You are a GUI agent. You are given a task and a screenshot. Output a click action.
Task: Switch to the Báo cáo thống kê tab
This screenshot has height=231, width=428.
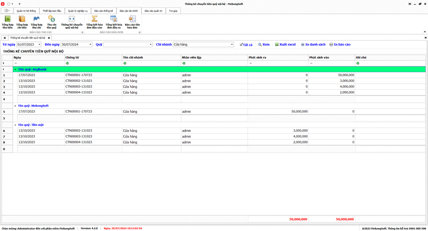[x=104, y=11]
